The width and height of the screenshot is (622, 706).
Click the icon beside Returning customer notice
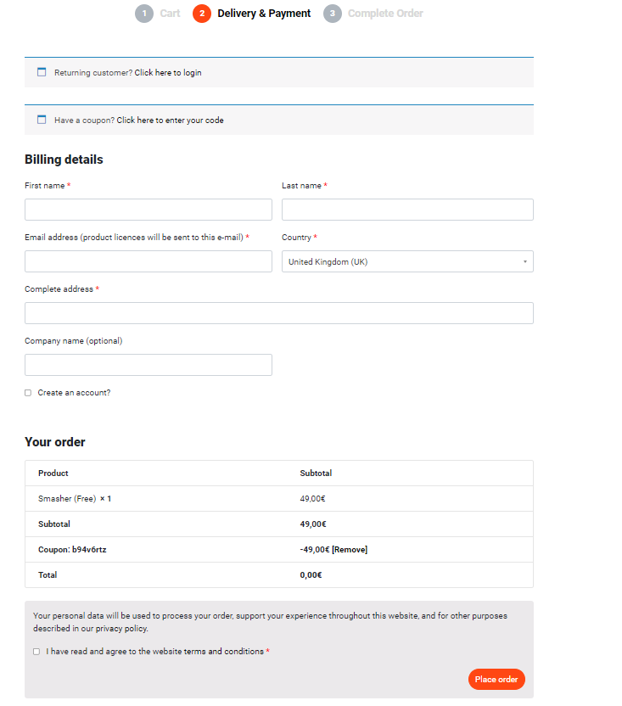click(42, 72)
